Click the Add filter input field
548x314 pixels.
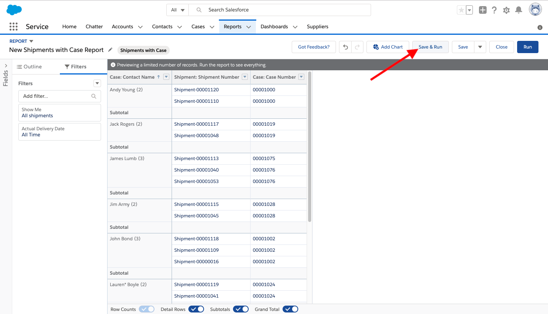pos(60,96)
